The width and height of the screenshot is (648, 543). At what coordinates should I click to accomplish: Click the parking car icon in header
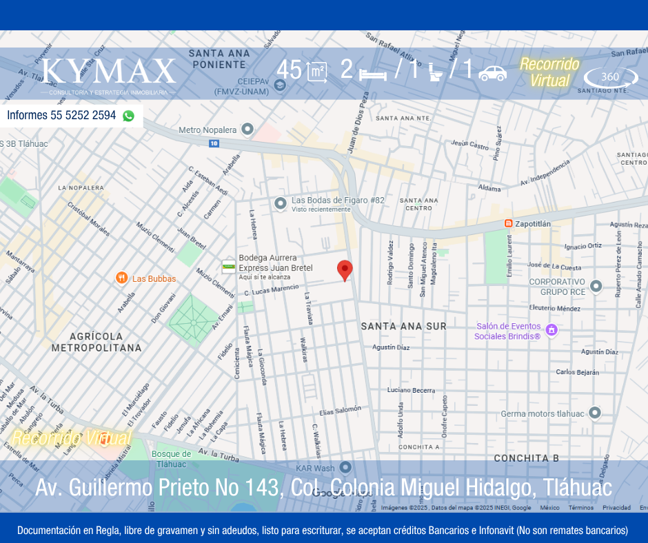coord(492,72)
